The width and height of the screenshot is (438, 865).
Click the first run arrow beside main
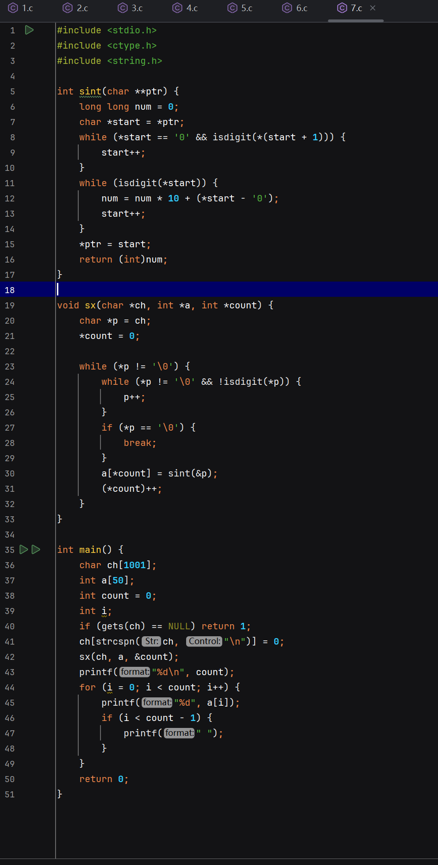click(x=24, y=550)
